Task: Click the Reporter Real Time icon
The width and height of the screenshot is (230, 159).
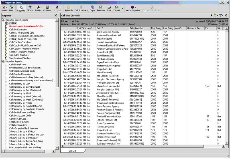Action: [151, 8]
